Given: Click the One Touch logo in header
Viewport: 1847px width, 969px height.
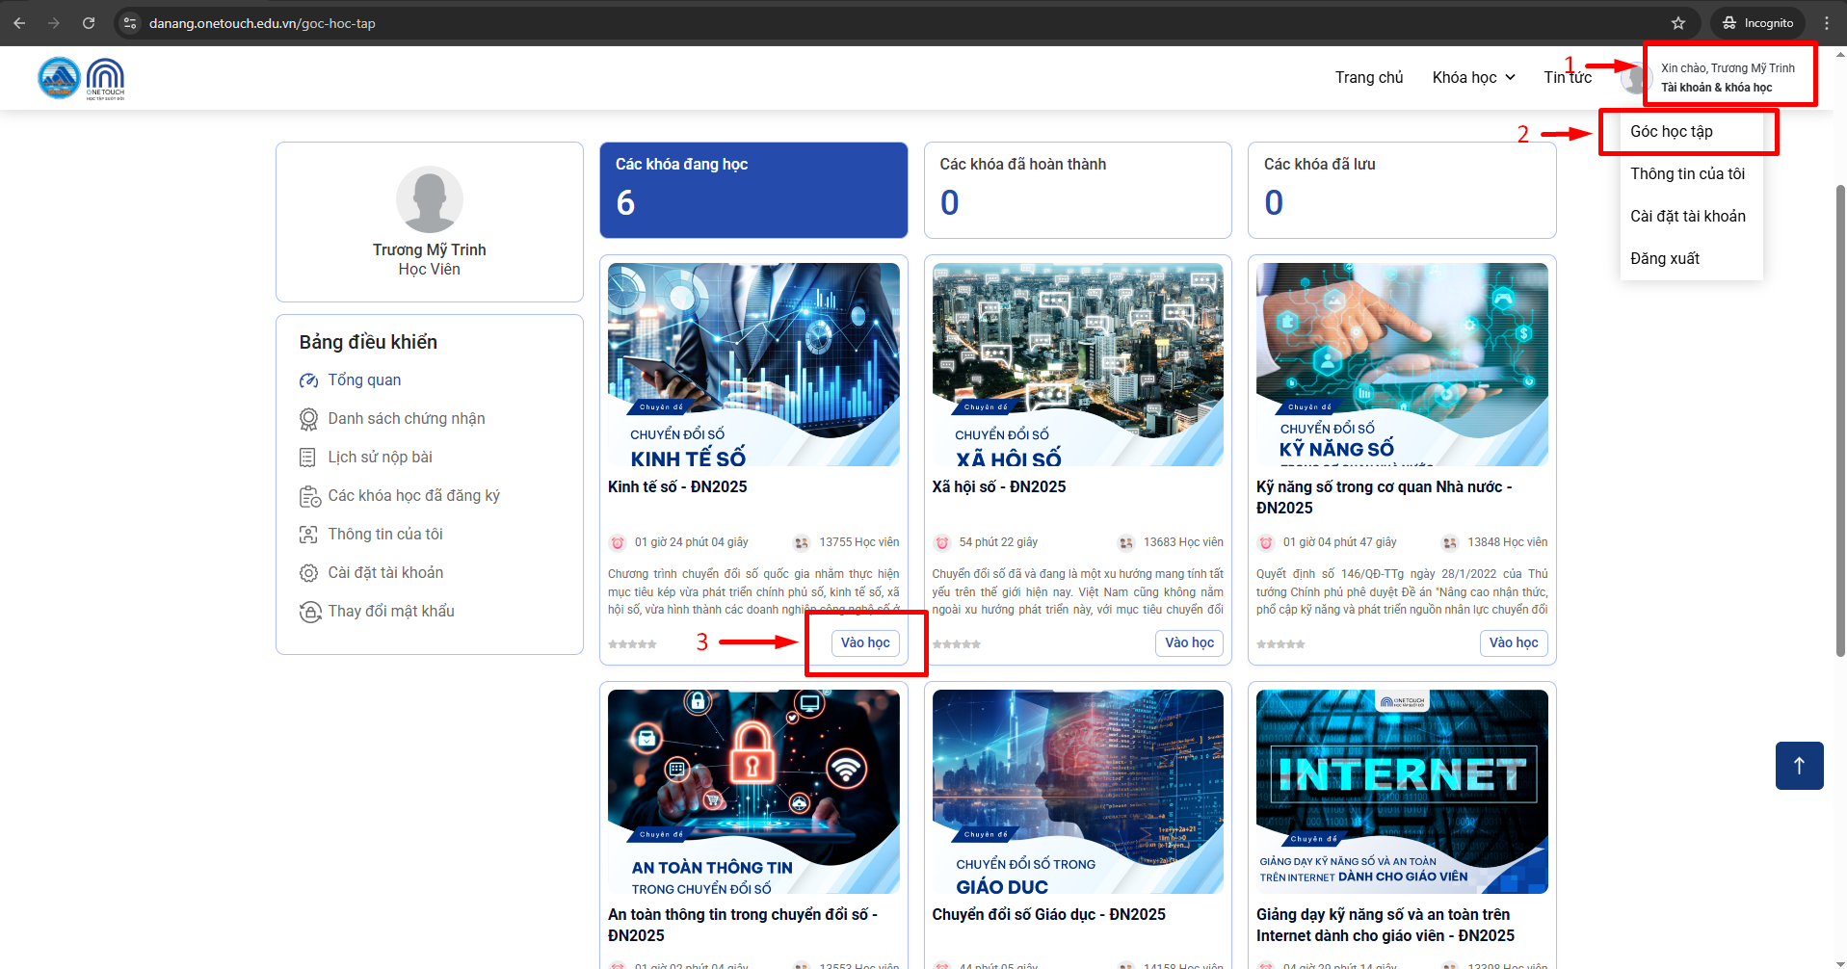Looking at the screenshot, I should click(105, 78).
